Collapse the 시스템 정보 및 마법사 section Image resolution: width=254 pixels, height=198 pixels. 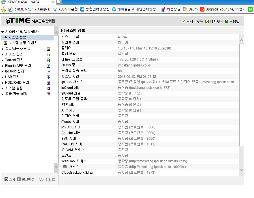click(3, 32)
